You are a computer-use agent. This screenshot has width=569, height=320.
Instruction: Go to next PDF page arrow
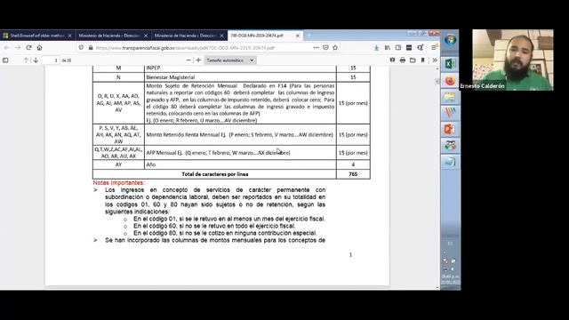(x=36, y=60)
